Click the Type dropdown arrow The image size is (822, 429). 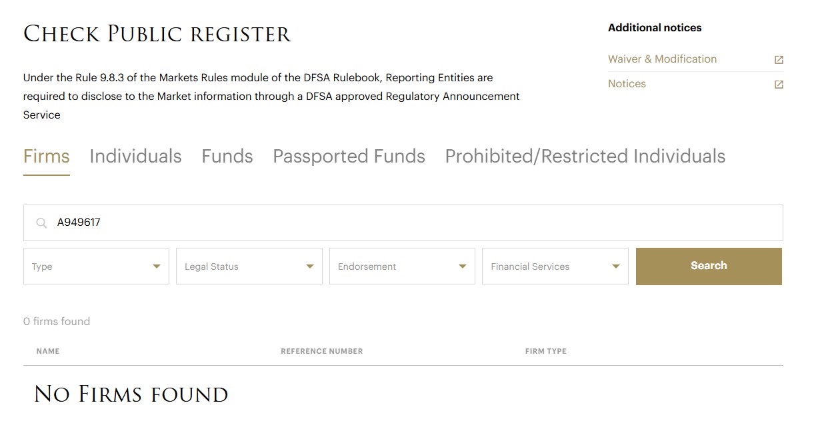point(157,266)
